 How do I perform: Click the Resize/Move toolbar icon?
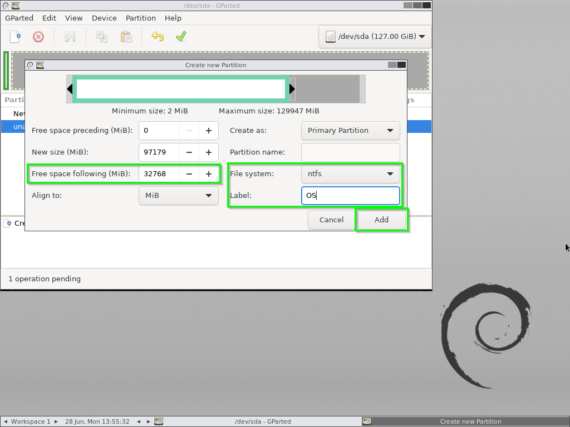(x=70, y=37)
